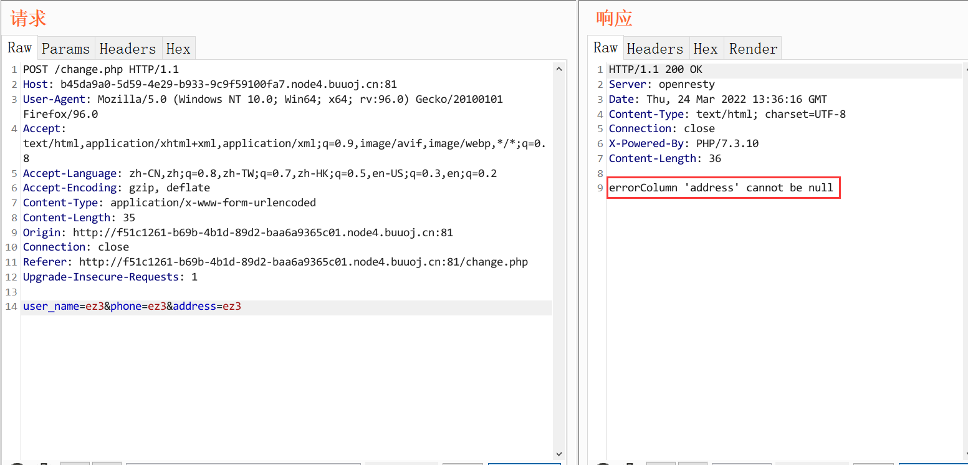
Task: Click the 响应 response panel title
Action: tap(615, 18)
